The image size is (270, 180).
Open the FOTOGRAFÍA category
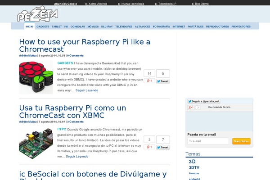(x=162, y=27)
